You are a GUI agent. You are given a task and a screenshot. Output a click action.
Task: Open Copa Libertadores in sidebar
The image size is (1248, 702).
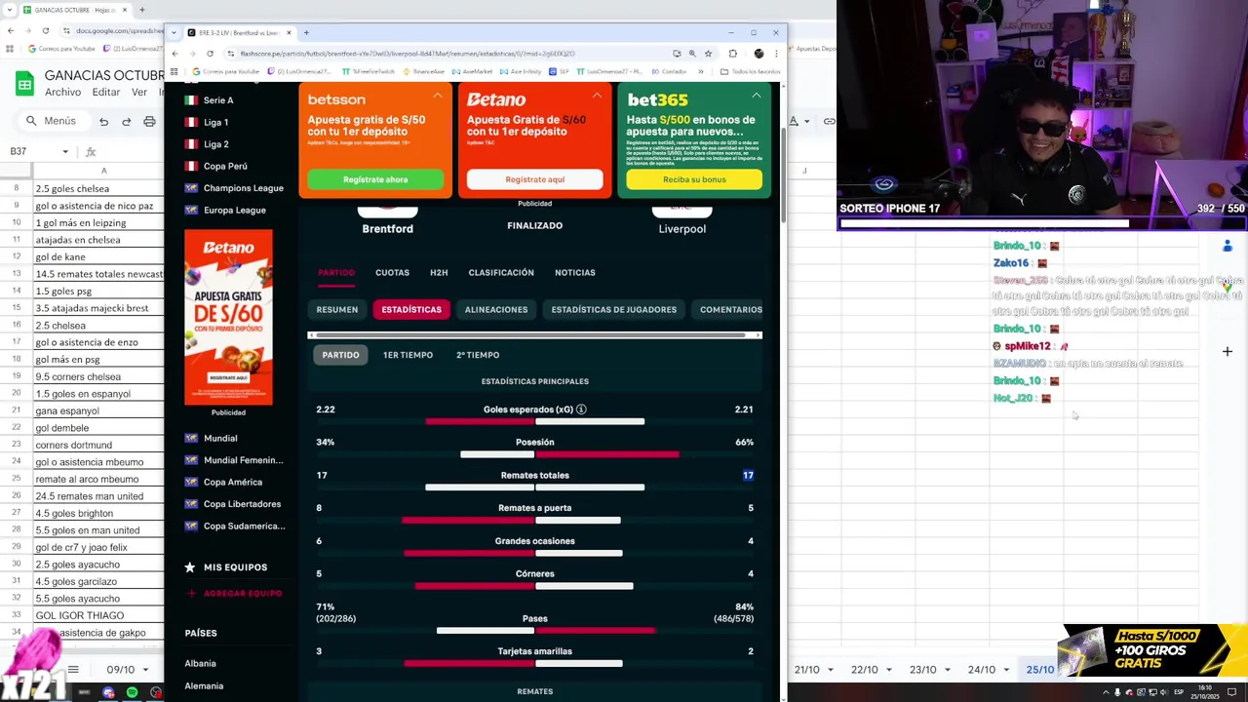coord(233,504)
